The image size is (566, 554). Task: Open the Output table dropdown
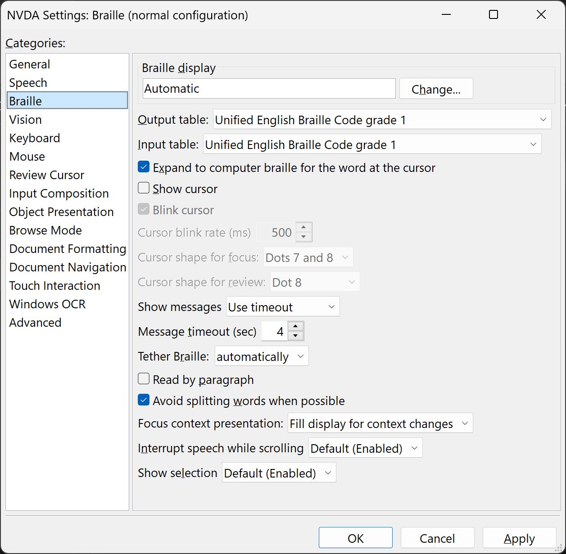pos(382,120)
